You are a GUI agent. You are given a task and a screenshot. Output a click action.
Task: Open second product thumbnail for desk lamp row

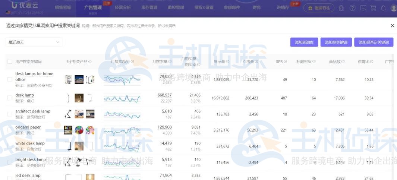pyautogui.click(x=79, y=98)
